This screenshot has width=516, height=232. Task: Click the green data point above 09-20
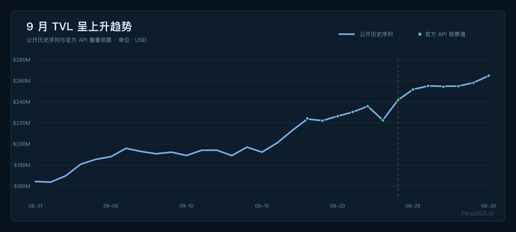coord(338,116)
